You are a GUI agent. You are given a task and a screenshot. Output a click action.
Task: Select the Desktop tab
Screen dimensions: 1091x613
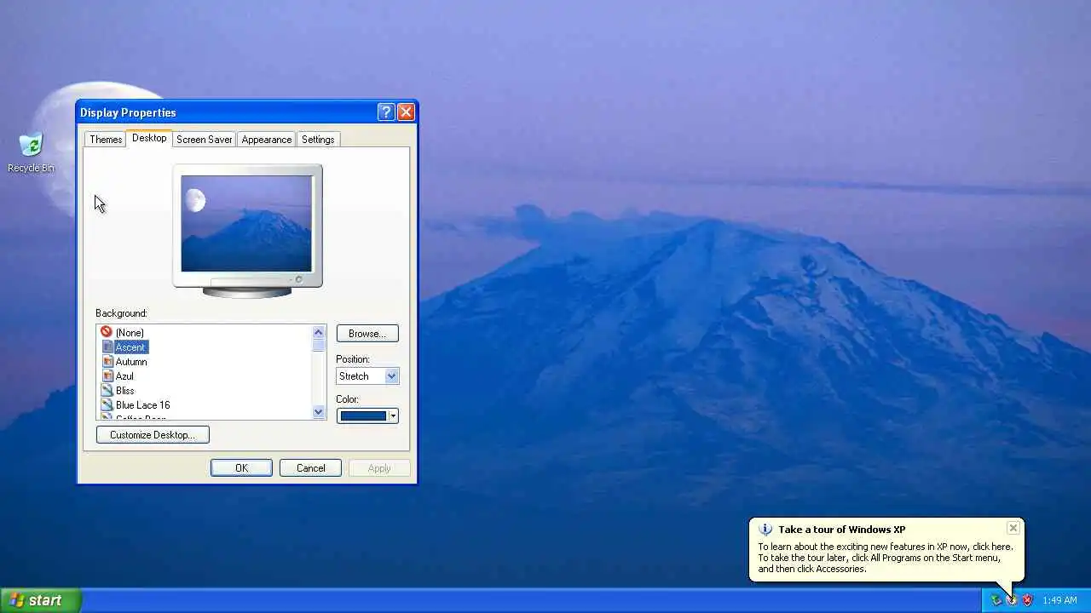point(149,138)
